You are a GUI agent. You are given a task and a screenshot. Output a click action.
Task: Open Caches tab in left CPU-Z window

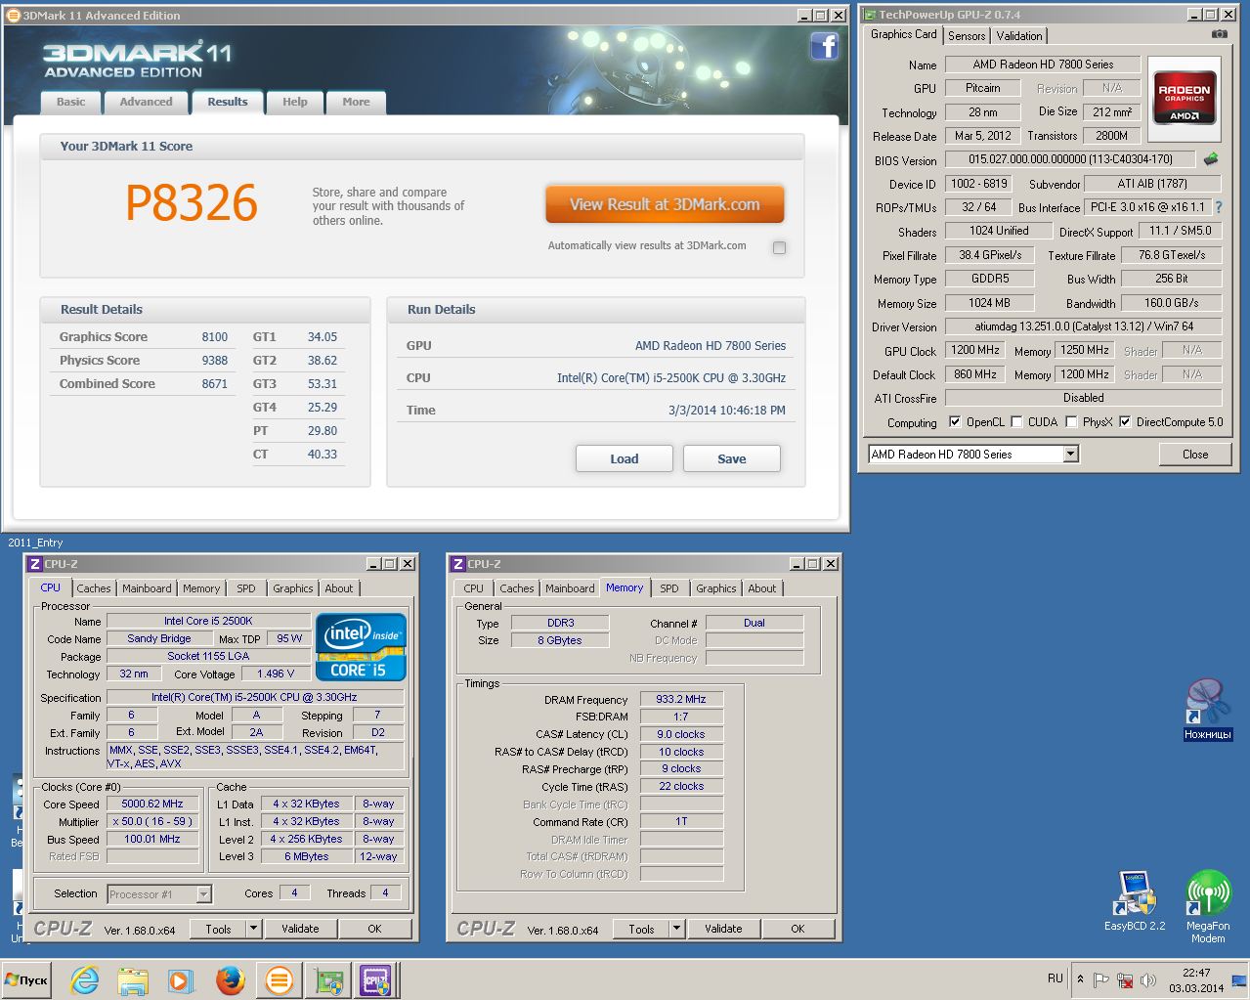94,588
